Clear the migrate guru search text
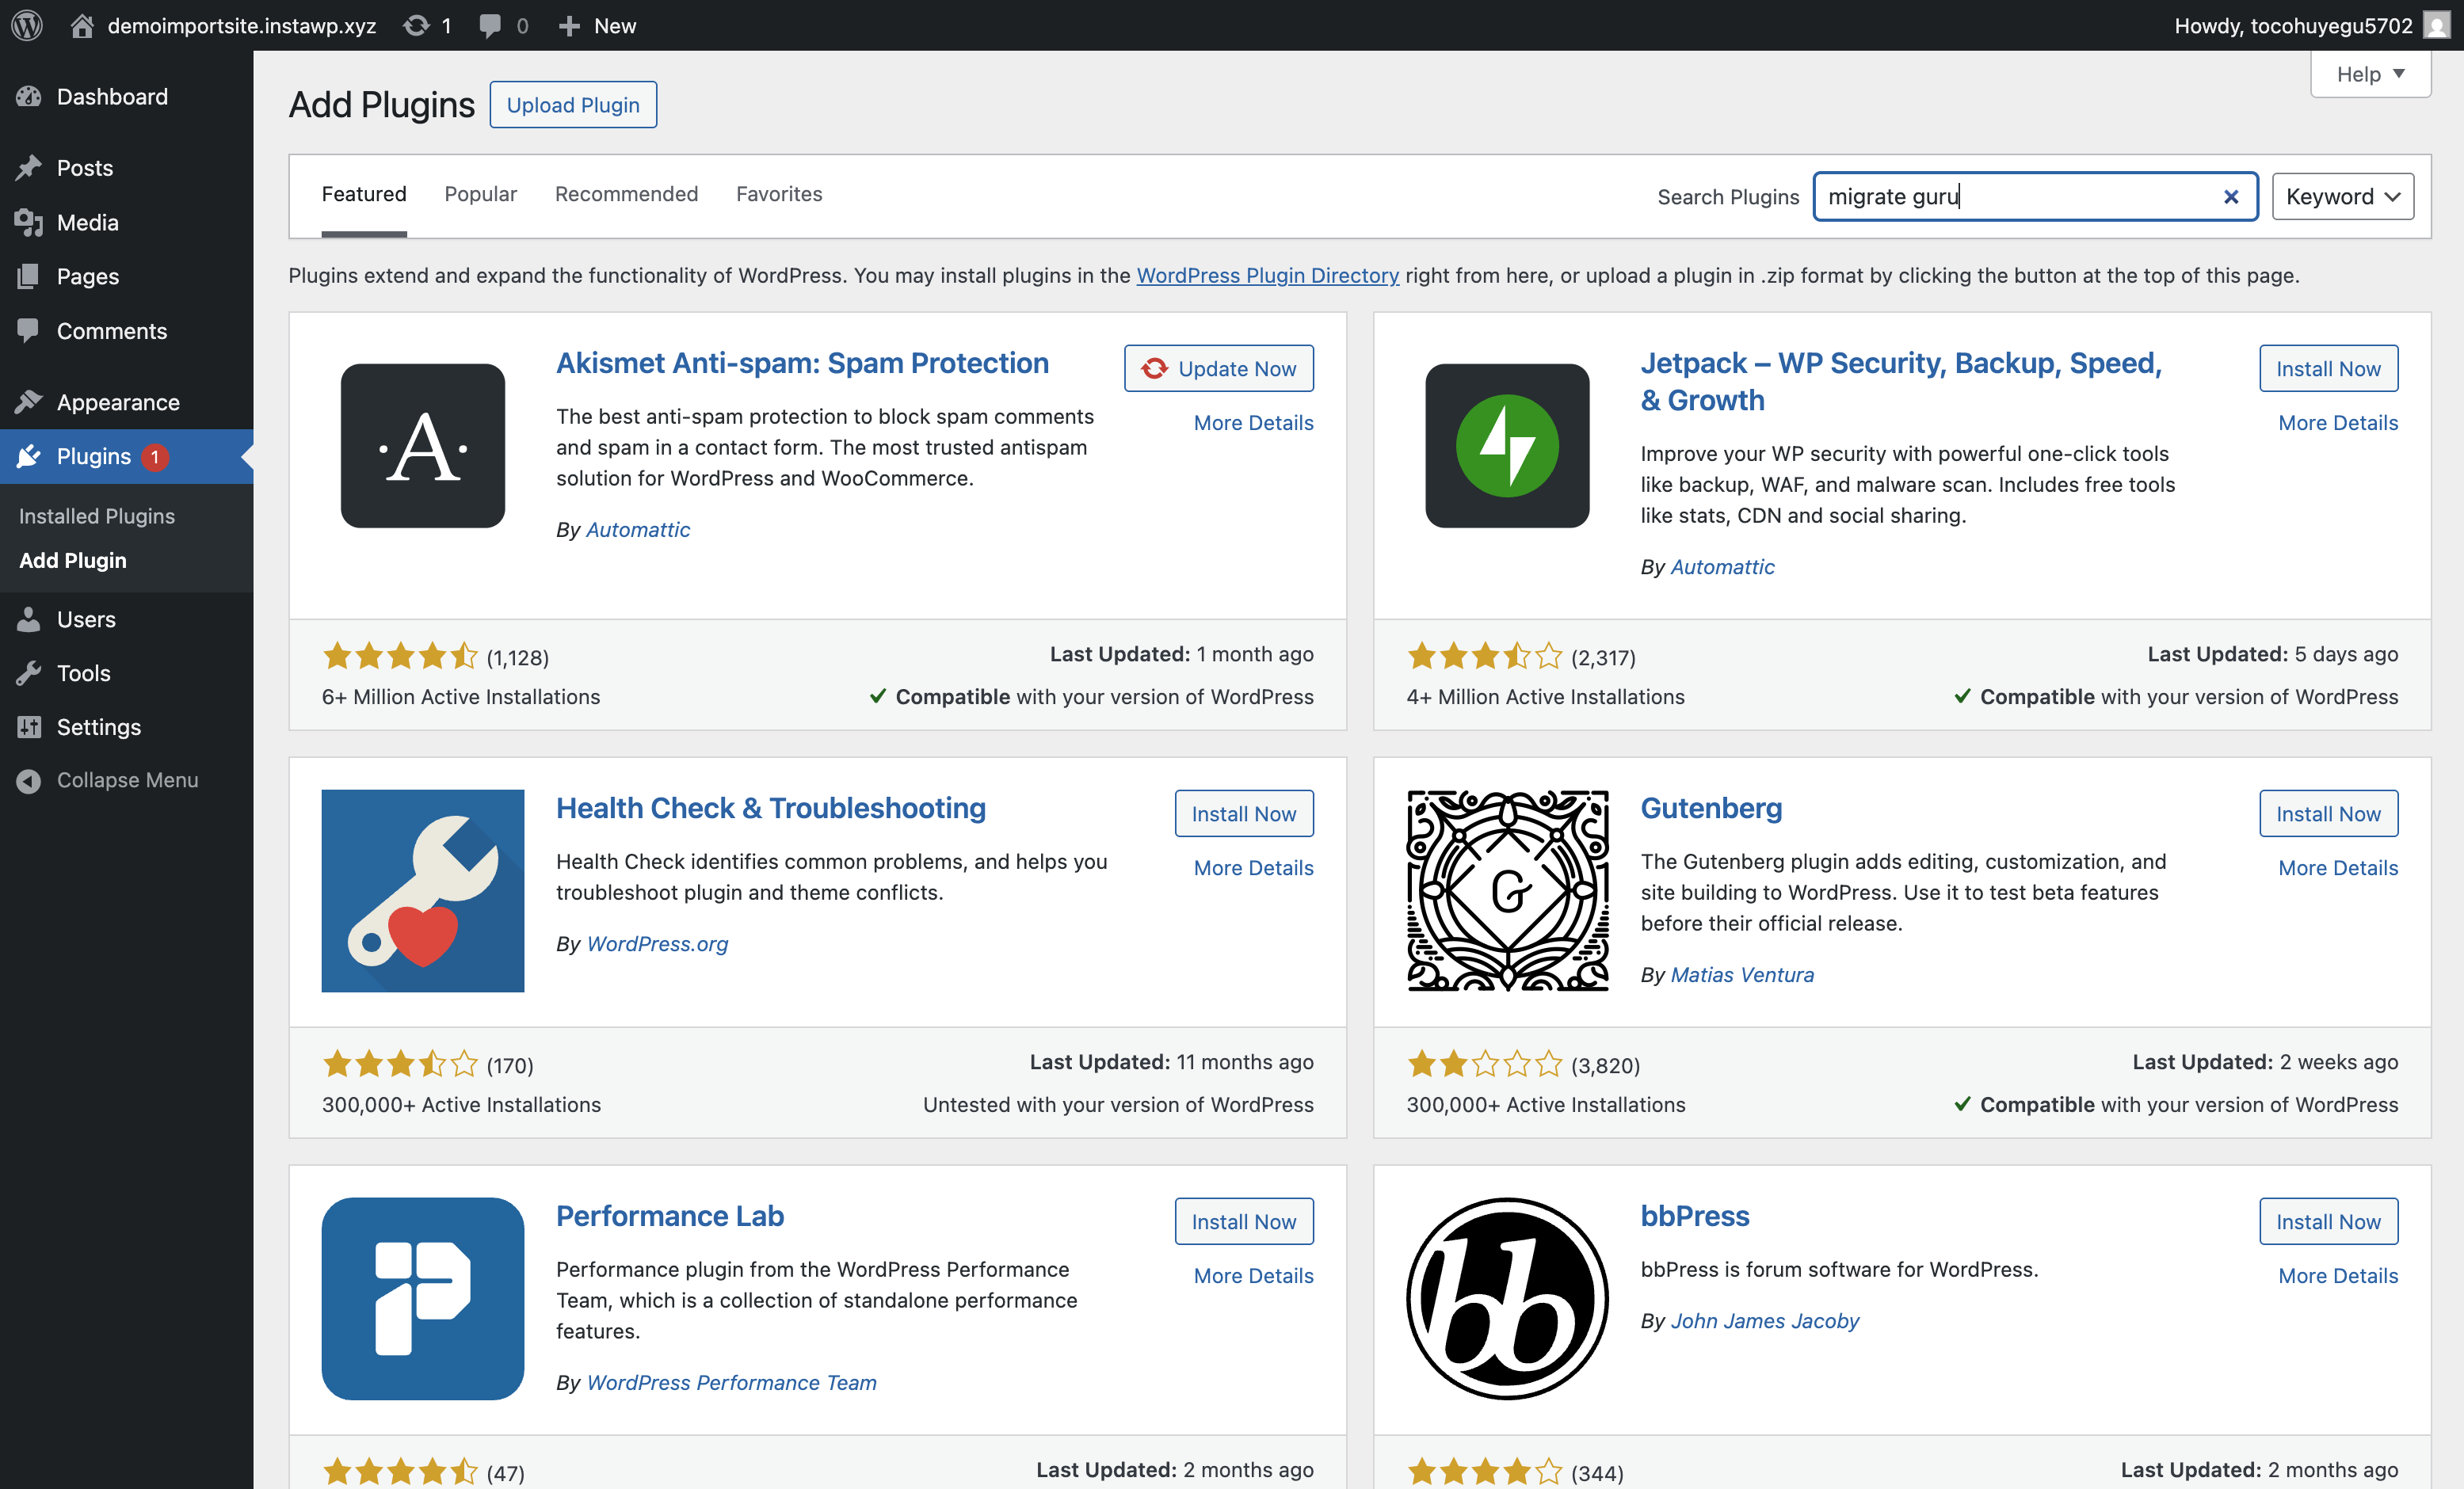 point(2230,197)
